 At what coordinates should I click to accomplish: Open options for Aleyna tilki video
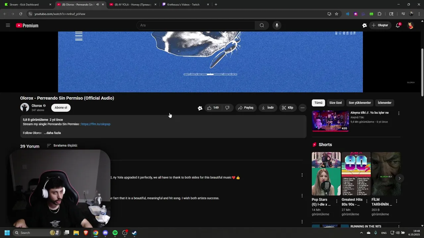tap(399, 113)
